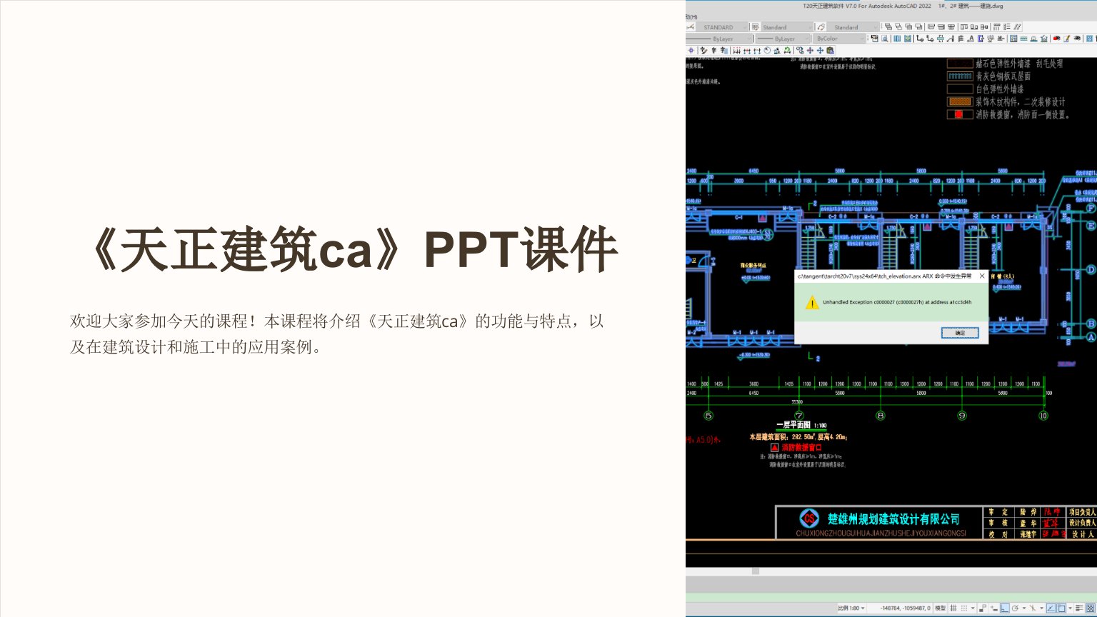Click the 楚雄州规划建筑设计有限公司 title block text
Viewport: 1097px width, 617px height.
coord(893,519)
